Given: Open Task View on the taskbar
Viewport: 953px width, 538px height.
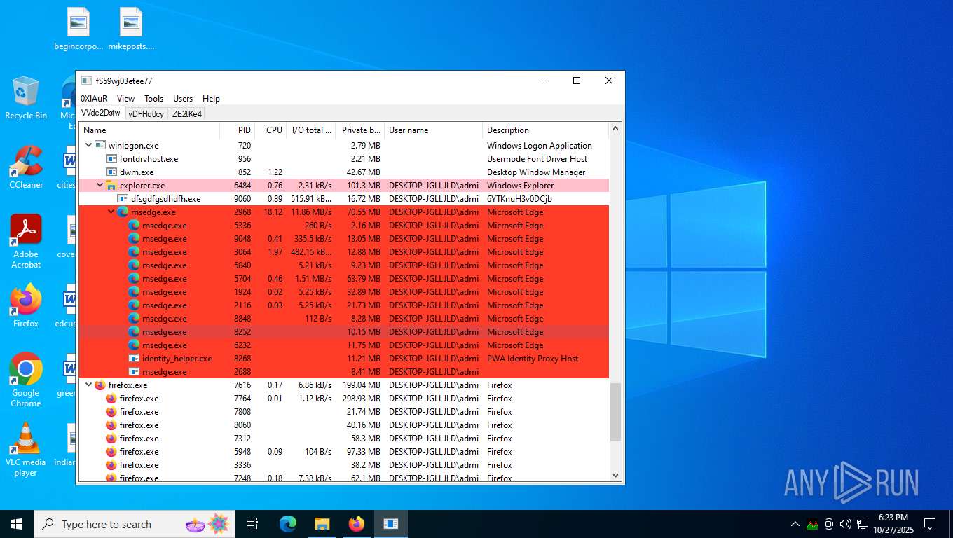Looking at the screenshot, I should [252, 524].
